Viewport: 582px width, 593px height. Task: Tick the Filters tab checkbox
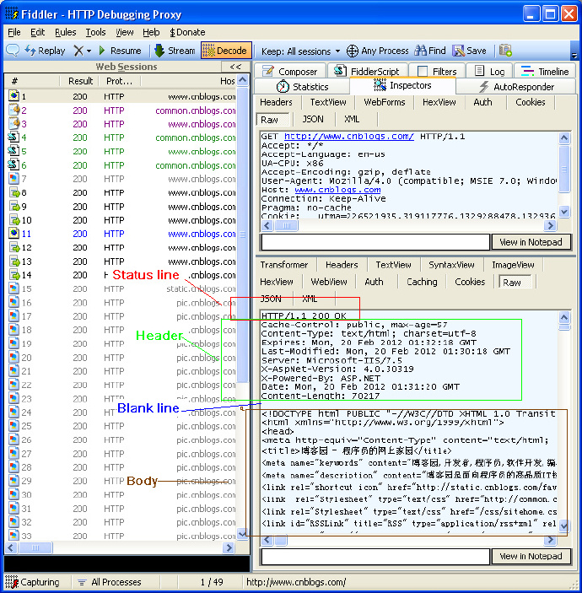(x=423, y=71)
